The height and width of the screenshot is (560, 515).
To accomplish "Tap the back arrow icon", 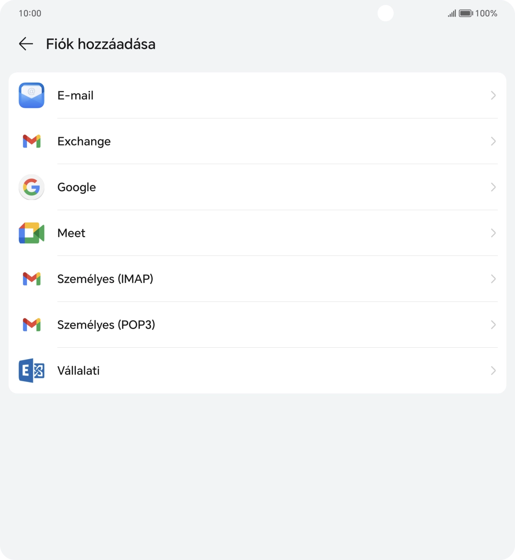I will coord(26,44).
